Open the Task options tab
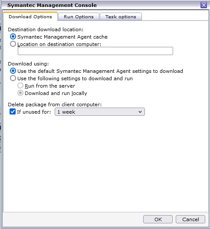The width and height of the screenshot is (210, 229). point(121,16)
